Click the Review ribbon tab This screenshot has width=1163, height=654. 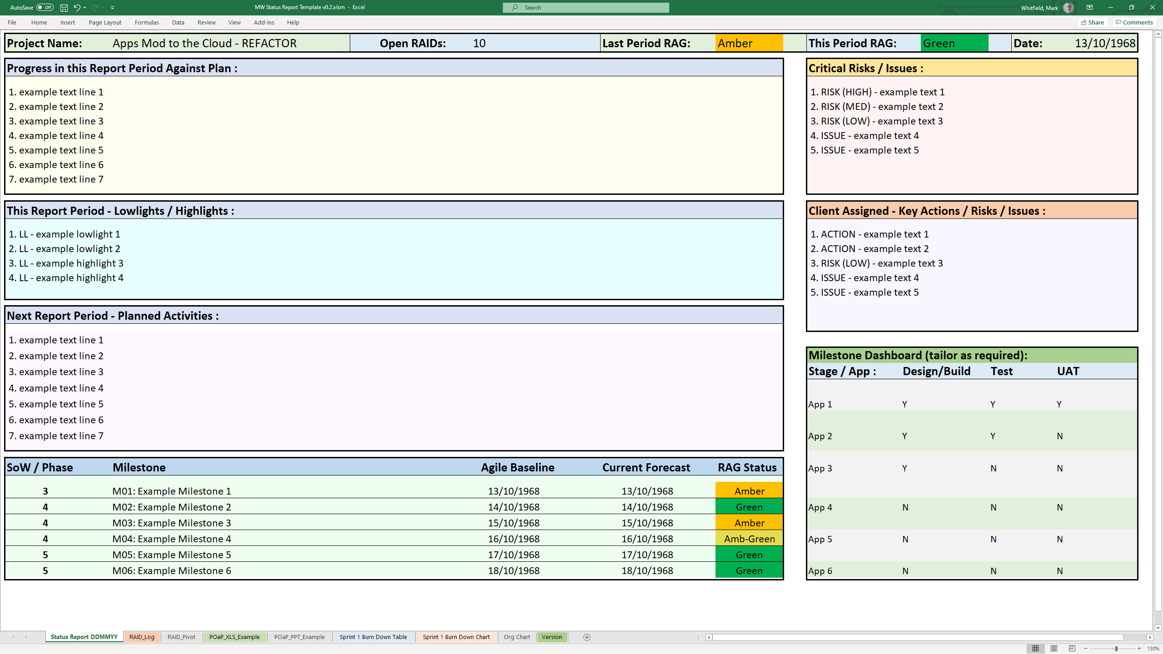point(206,22)
